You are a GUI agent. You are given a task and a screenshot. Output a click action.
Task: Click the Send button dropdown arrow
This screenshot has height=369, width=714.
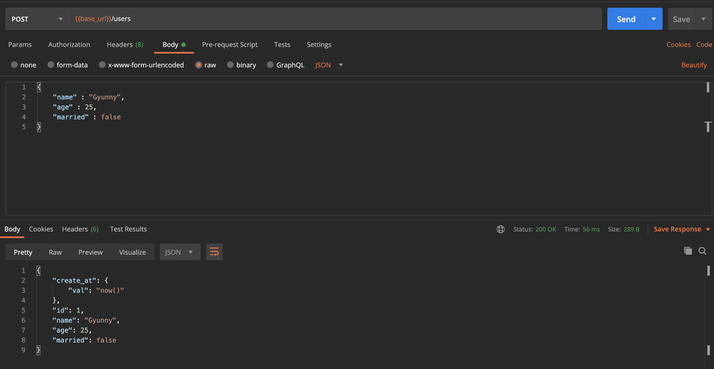(x=653, y=19)
